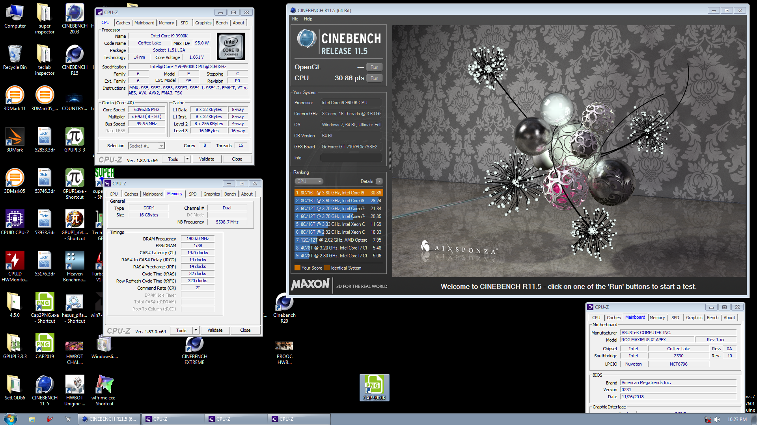Click Tools button in CPU-Z Memory window
757x425 pixels.
[x=181, y=330]
